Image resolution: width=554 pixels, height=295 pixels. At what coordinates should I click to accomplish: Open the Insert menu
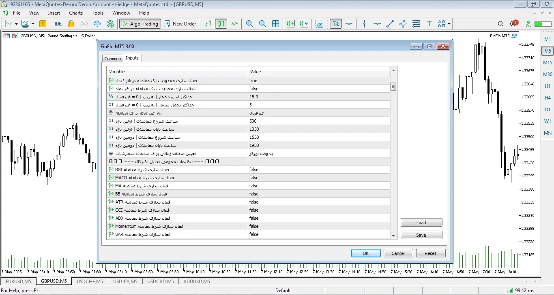pyautogui.click(x=54, y=13)
